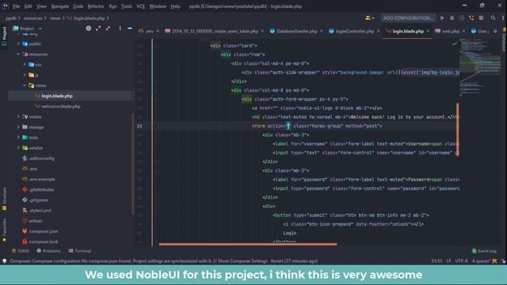Open the Refactor menu
This screenshot has width=507, height=285.
[96, 6]
